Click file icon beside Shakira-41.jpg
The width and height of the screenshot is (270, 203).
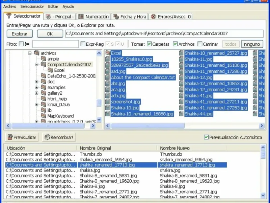(181, 95)
